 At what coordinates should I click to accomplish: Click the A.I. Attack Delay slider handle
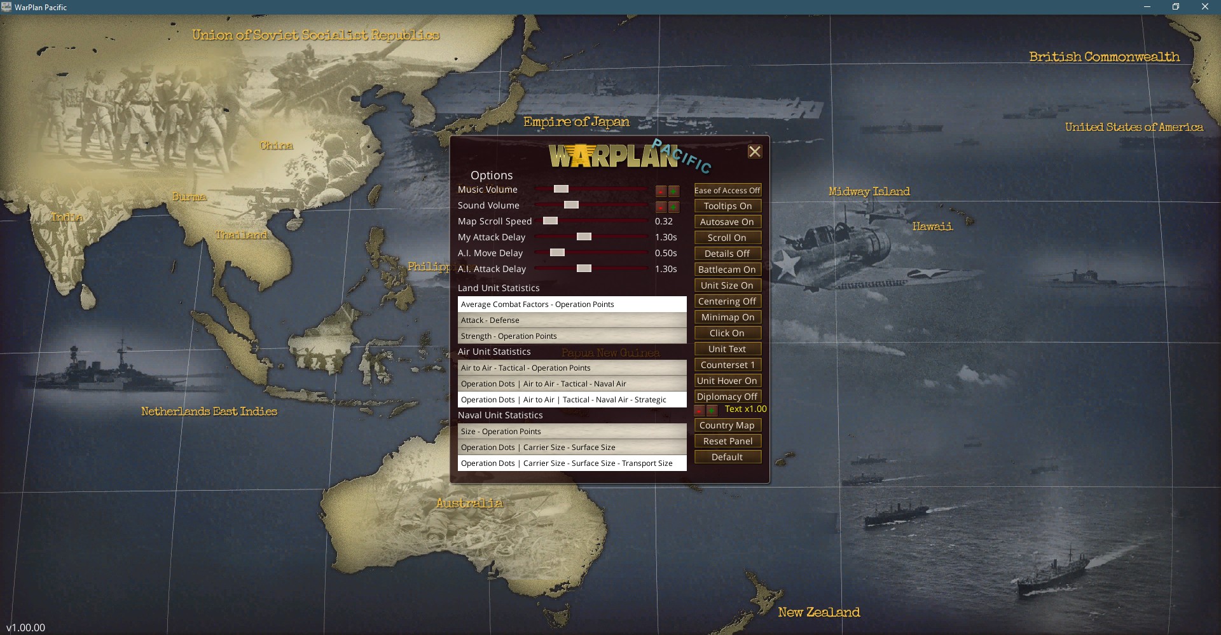coord(584,268)
